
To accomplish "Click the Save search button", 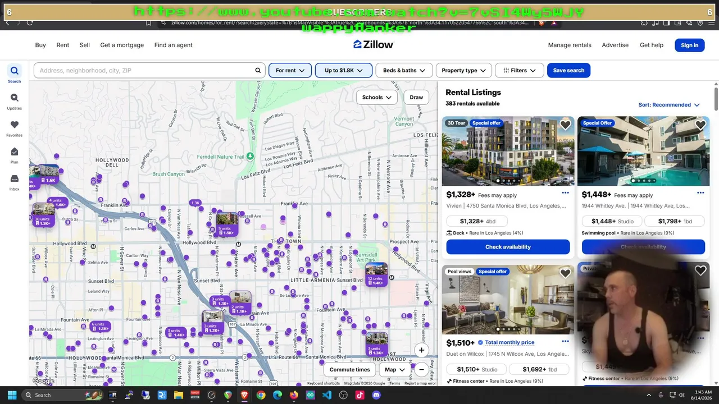I will click(568, 71).
